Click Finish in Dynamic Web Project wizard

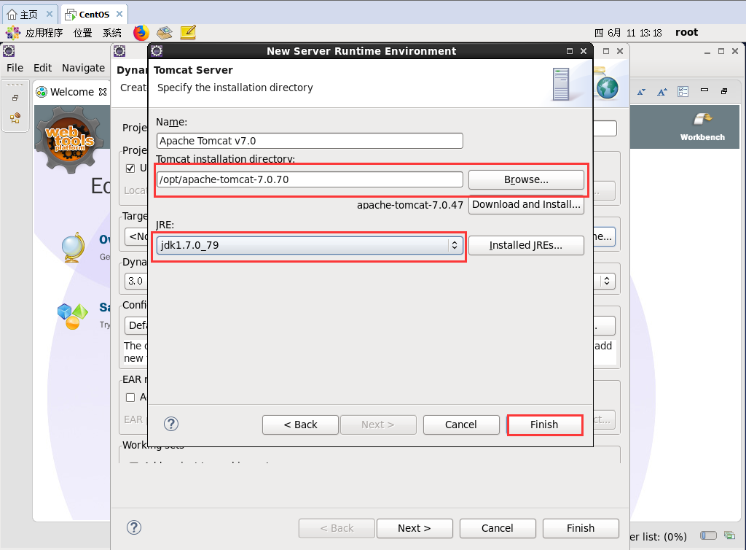pyautogui.click(x=581, y=529)
